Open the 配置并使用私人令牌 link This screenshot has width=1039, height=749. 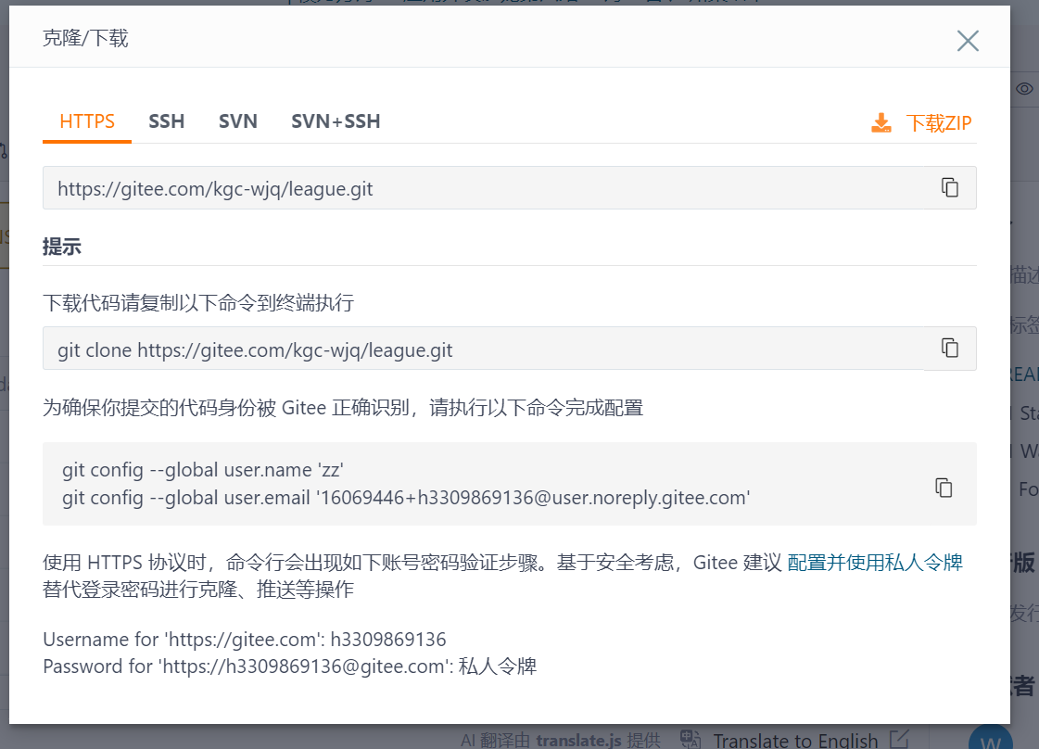click(x=875, y=563)
